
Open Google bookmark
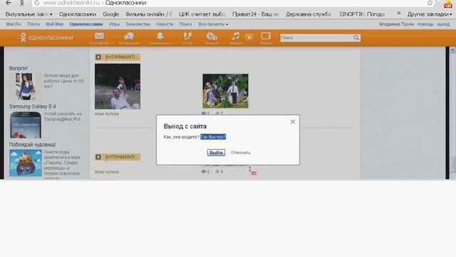coord(111,14)
